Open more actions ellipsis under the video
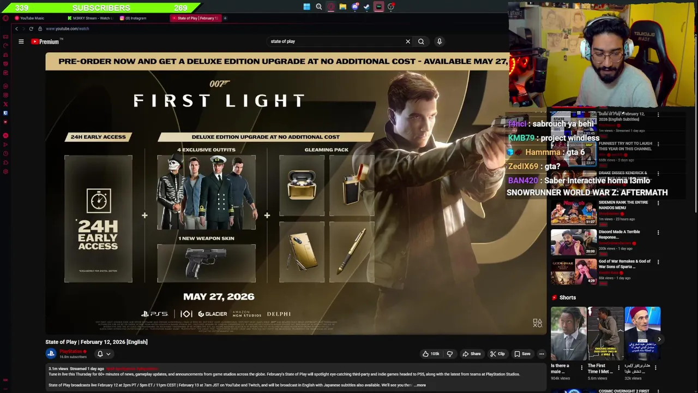This screenshot has height=393, width=698. [x=541, y=354]
